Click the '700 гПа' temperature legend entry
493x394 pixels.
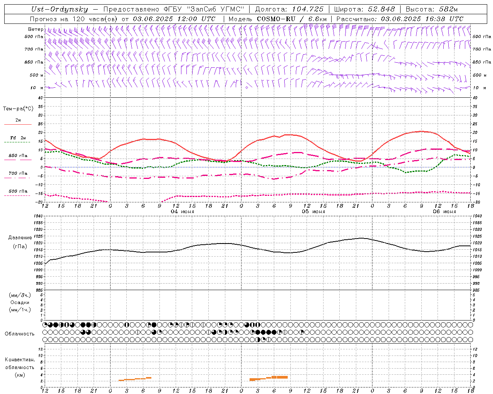coord(18,175)
